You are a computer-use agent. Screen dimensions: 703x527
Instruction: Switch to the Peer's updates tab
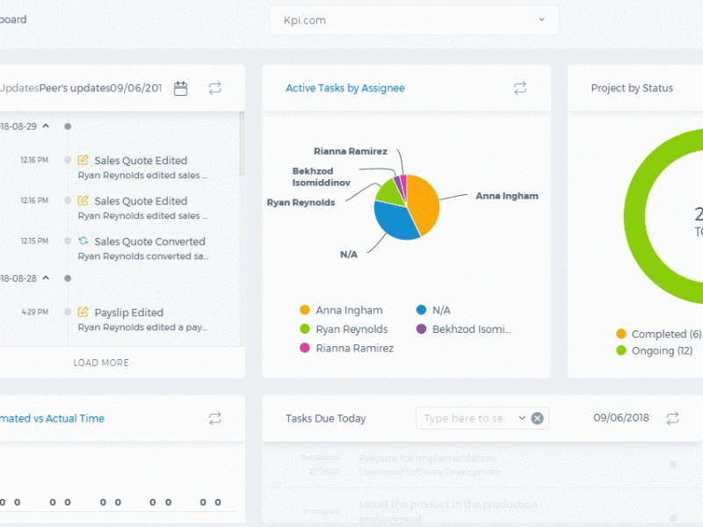[75, 88]
